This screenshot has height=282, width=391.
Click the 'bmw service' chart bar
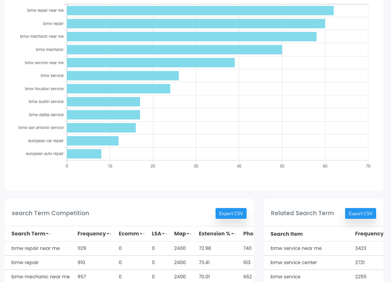(x=123, y=76)
